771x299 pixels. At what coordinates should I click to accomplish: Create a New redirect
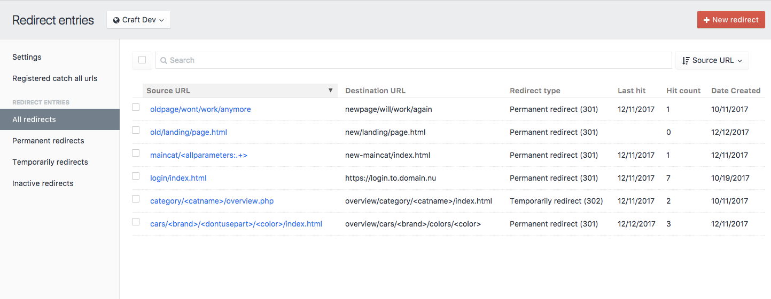[730, 20]
